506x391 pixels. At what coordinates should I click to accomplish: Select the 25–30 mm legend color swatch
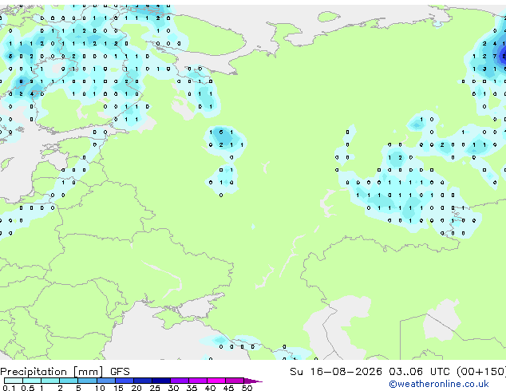coord(160,381)
